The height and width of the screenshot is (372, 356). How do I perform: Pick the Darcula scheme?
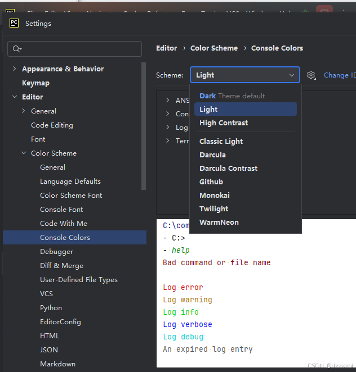tap(246, 155)
